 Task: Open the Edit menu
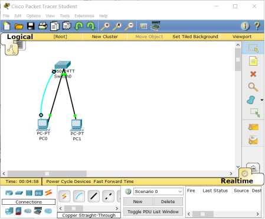(x=18, y=16)
